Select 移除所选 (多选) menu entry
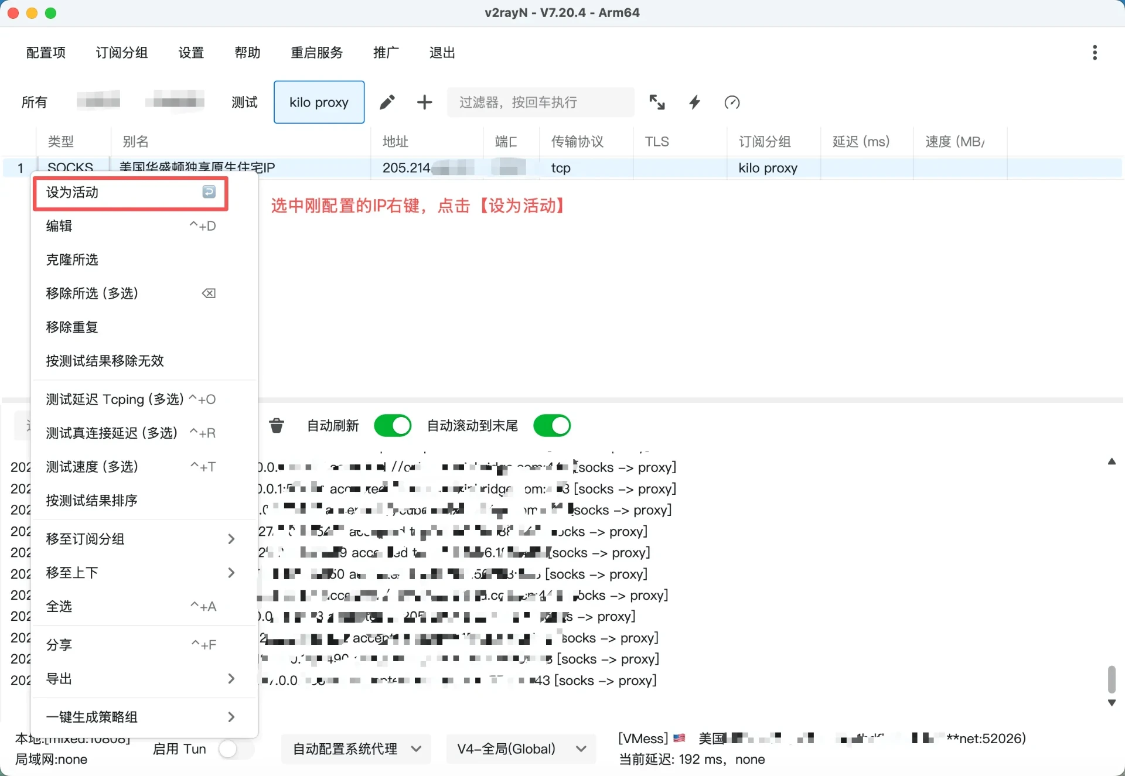 144,293
